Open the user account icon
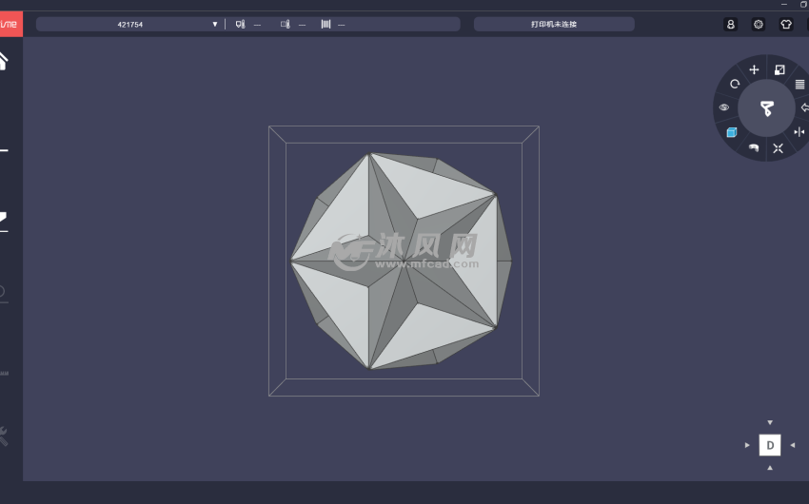 click(731, 24)
